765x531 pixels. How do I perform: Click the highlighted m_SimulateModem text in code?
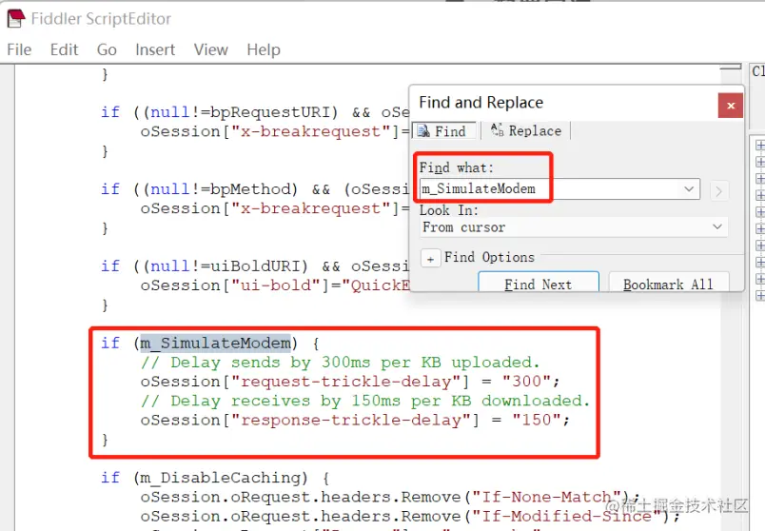[216, 344]
